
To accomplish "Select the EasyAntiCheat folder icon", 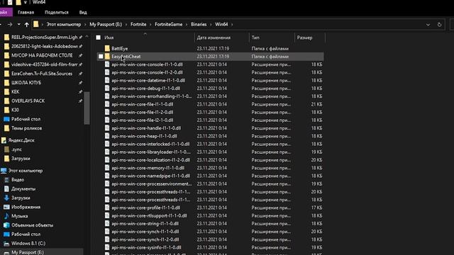I will (107, 57).
